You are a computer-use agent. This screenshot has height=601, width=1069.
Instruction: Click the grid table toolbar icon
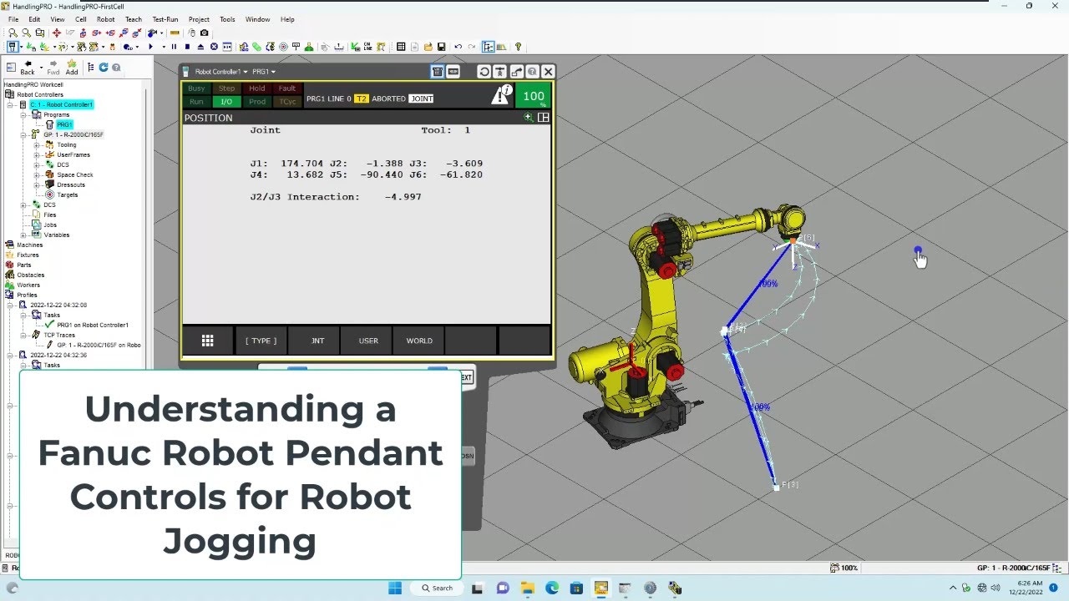point(401,47)
